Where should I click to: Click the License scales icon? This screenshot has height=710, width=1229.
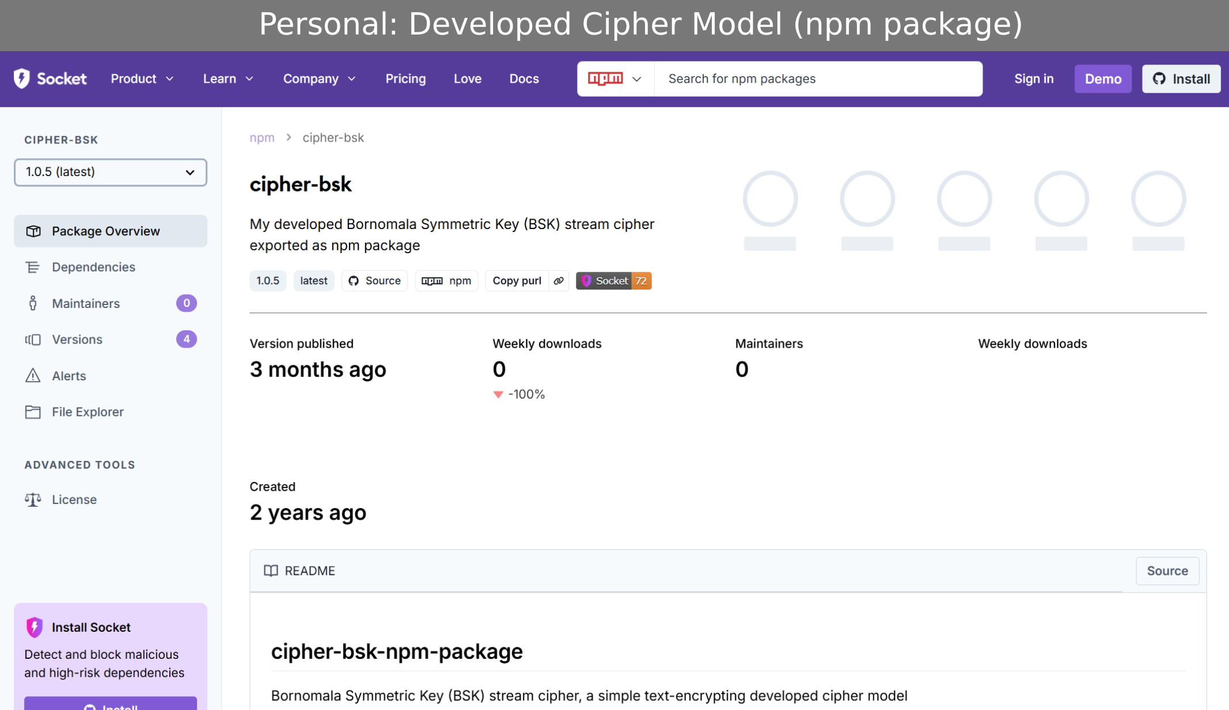coord(33,499)
